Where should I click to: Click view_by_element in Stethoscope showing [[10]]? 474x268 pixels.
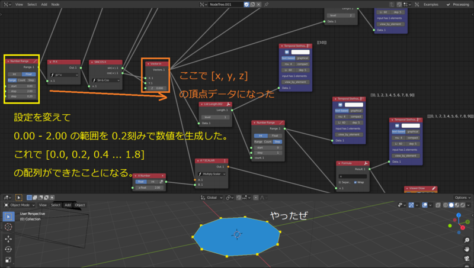[295, 82]
